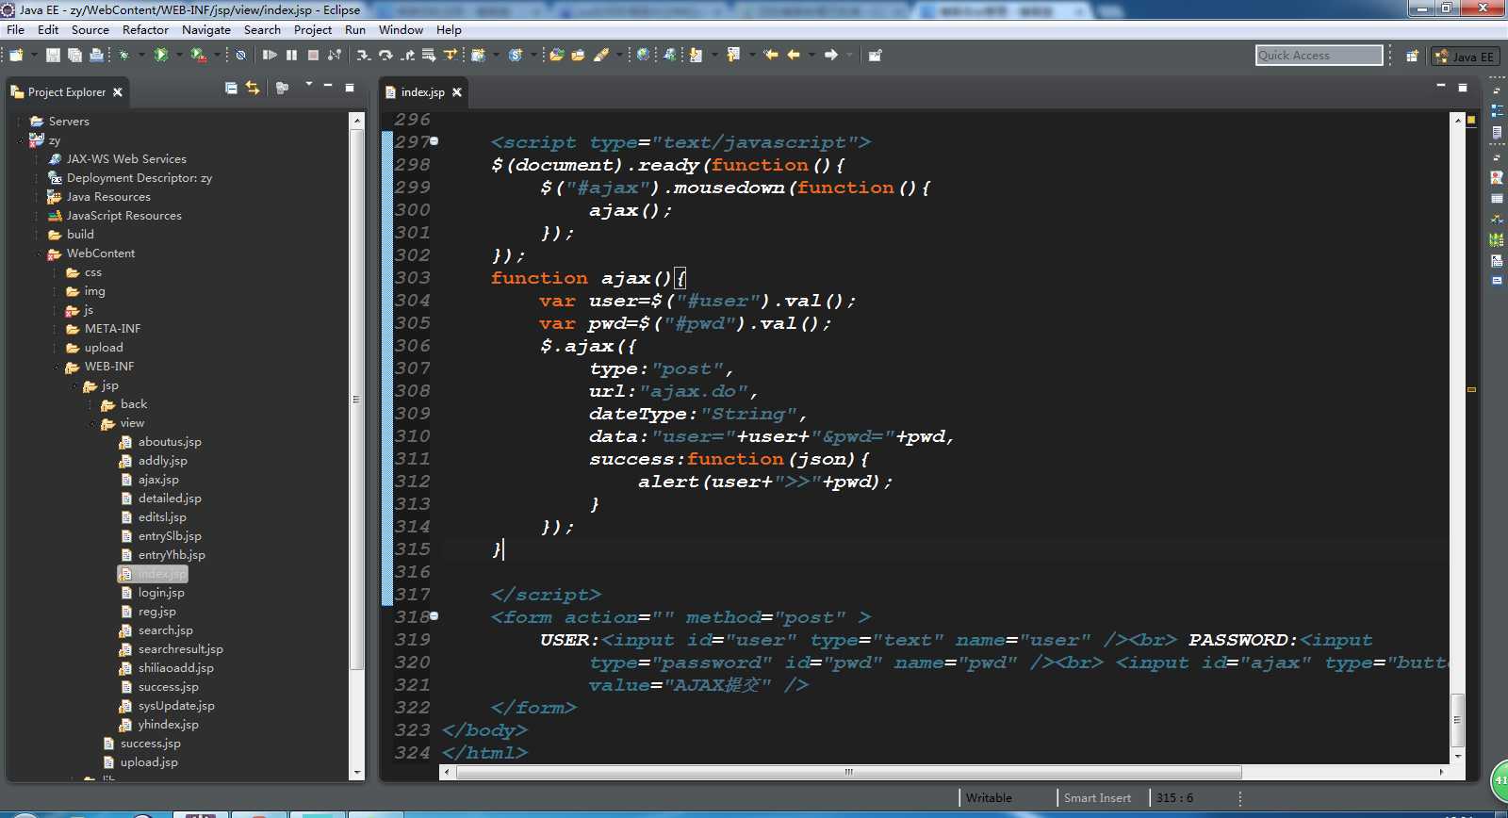Image resolution: width=1508 pixels, height=818 pixels.
Task: Navigate back with yellow left arrow
Action: tap(794, 55)
